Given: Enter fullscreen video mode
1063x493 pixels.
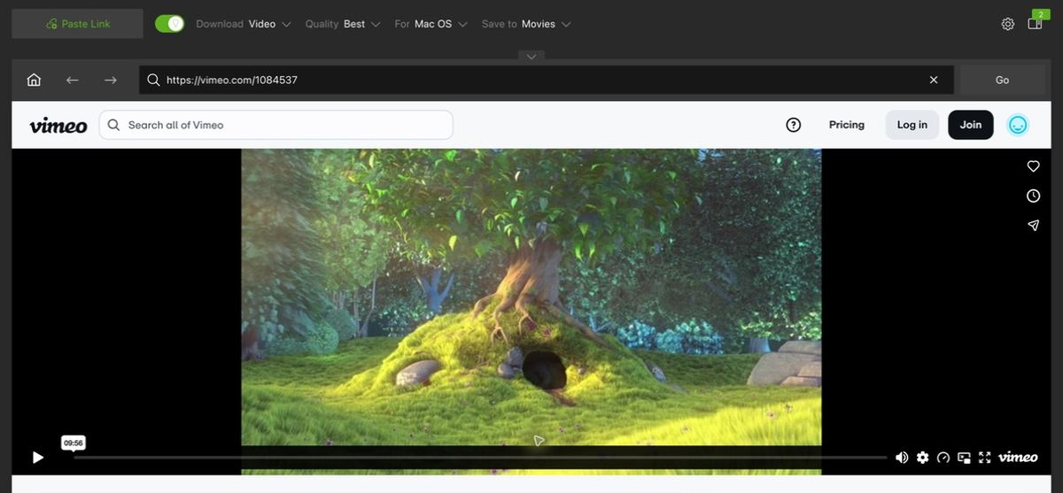Looking at the screenshot, I should (985, 458).
